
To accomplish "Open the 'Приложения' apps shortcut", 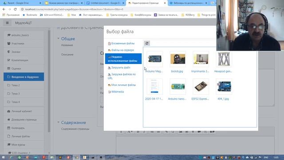I will [11, 15].
